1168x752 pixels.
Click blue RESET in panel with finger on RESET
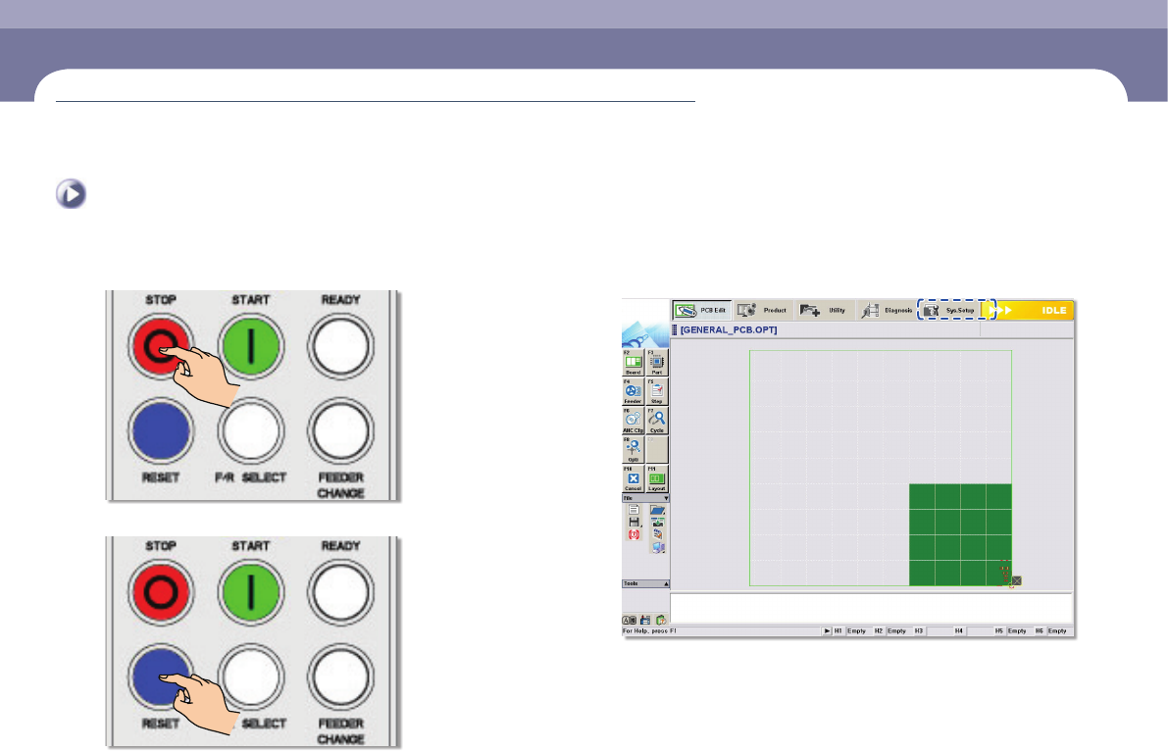tap(161, 677)
